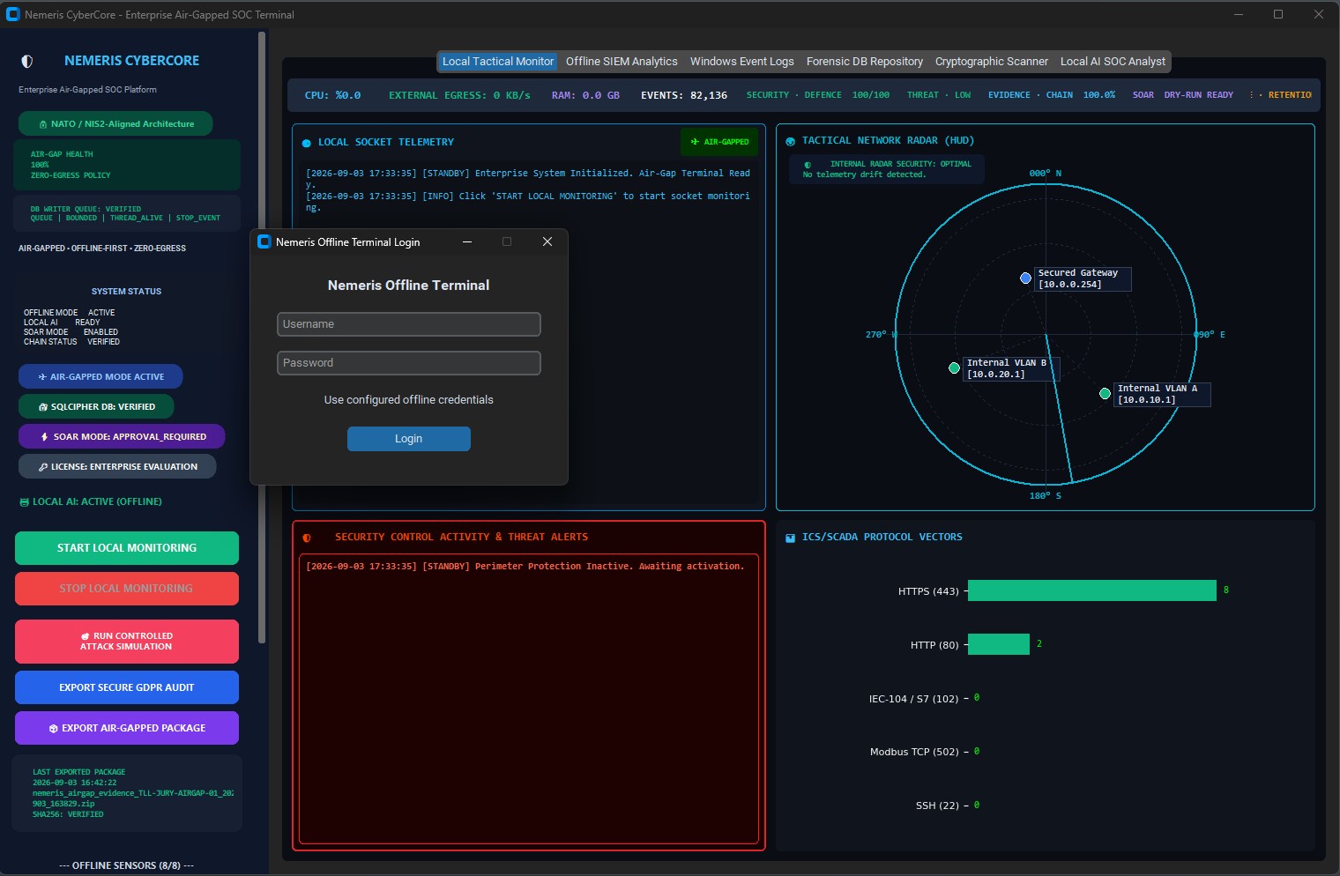Screen dimensions: 1340x876
Task: Minimize the Nemeris Offline Terminal Login dialog
Action: point(467,241)
